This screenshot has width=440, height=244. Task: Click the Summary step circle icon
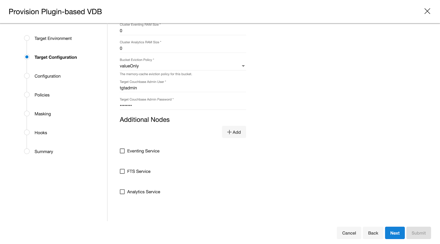(27, 151)
